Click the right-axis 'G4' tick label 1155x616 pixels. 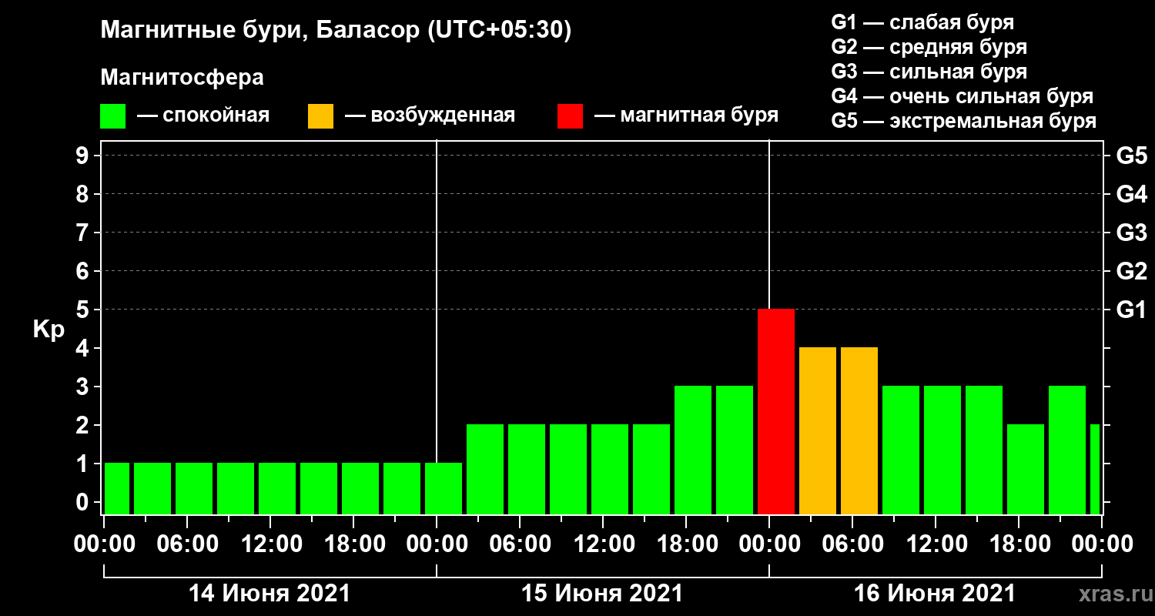click(1131, 194)
